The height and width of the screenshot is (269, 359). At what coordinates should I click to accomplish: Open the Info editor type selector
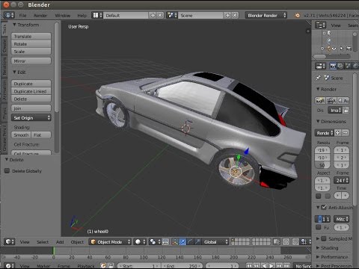pos(9,15)
